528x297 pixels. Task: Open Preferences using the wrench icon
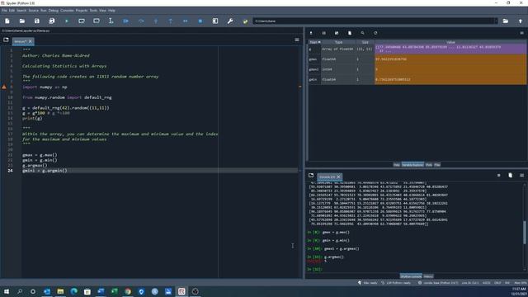[230, 21]
